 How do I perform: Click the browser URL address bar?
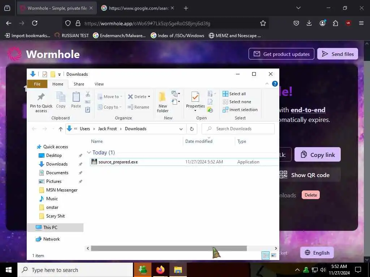coord(165,23)
